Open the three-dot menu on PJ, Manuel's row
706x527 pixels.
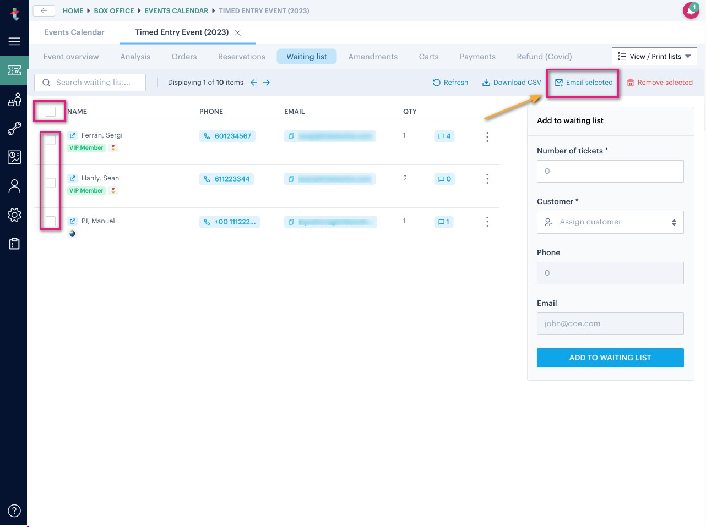tap(487, 222)
